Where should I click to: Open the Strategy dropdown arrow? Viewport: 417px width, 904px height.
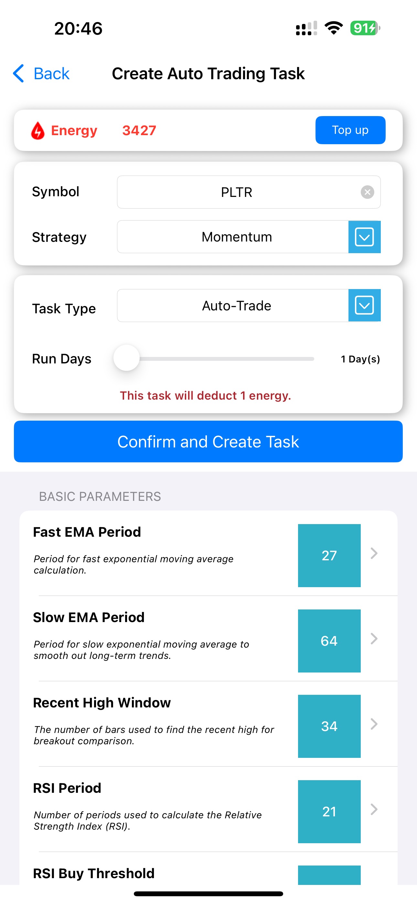[364, 237]
